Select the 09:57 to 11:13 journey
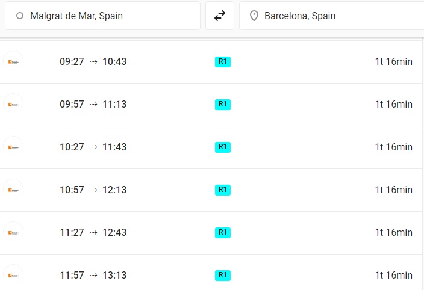The width and height of the screenshot is (424, 290). click(211, 105)
